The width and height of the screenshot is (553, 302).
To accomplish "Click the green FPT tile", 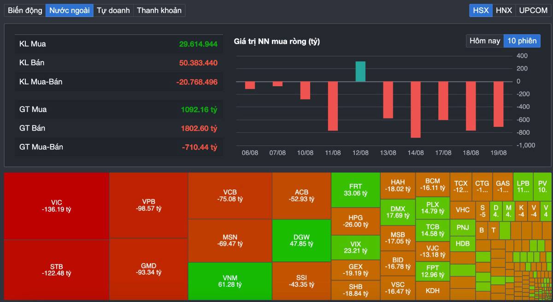I will [433, 272].
